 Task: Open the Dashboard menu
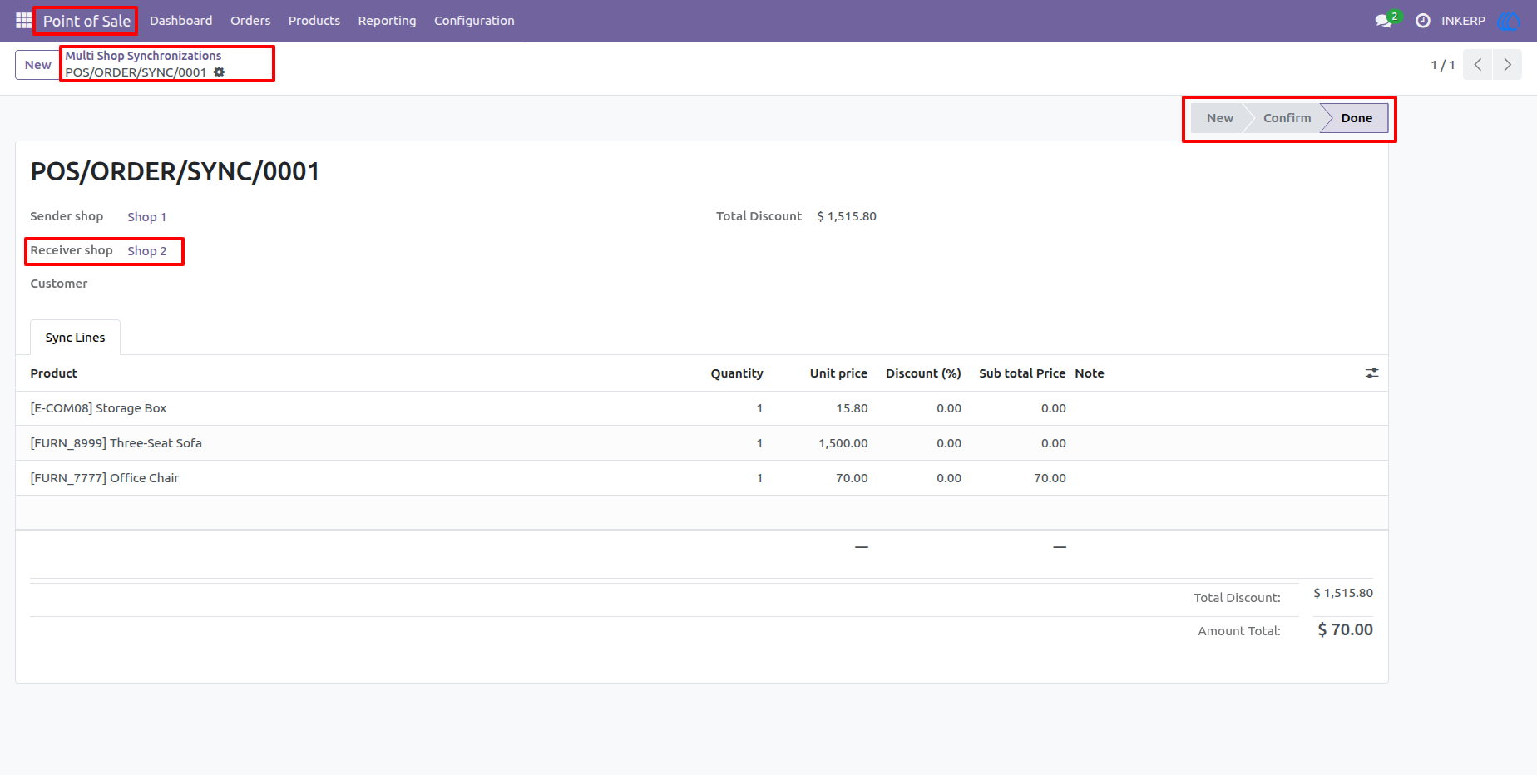point(180,21)
